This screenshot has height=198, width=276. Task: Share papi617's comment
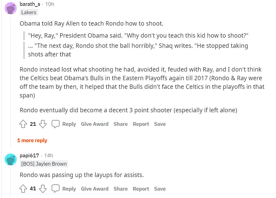[x=121, y=188]
